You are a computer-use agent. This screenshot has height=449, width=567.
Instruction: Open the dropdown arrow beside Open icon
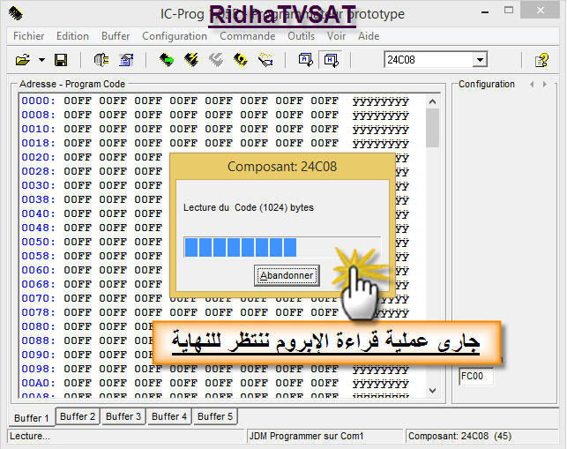pos(41,60)
